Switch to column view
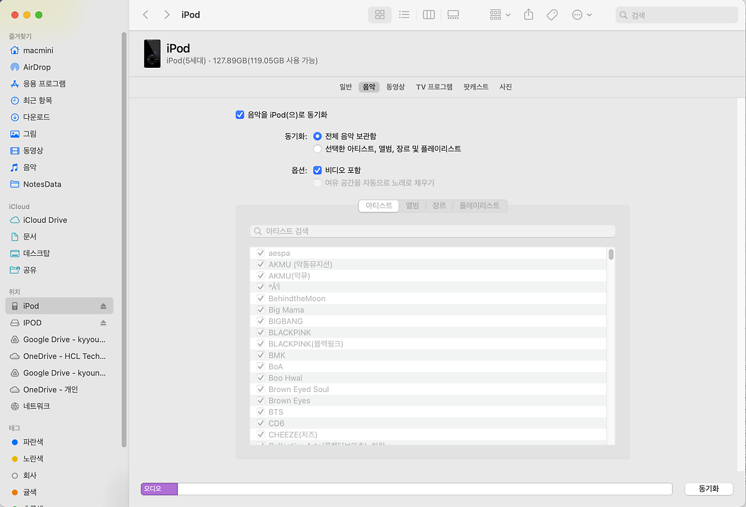 coord(428,14)
